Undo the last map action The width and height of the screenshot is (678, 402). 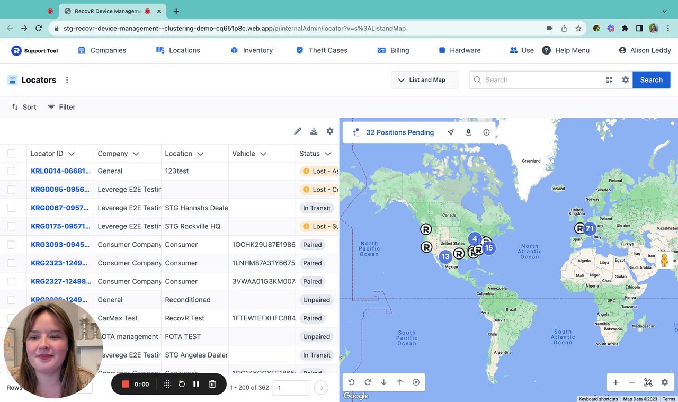(x=352, y=382)
